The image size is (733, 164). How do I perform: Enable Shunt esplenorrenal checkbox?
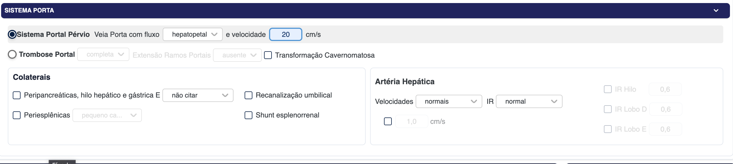tap(248, 115)
